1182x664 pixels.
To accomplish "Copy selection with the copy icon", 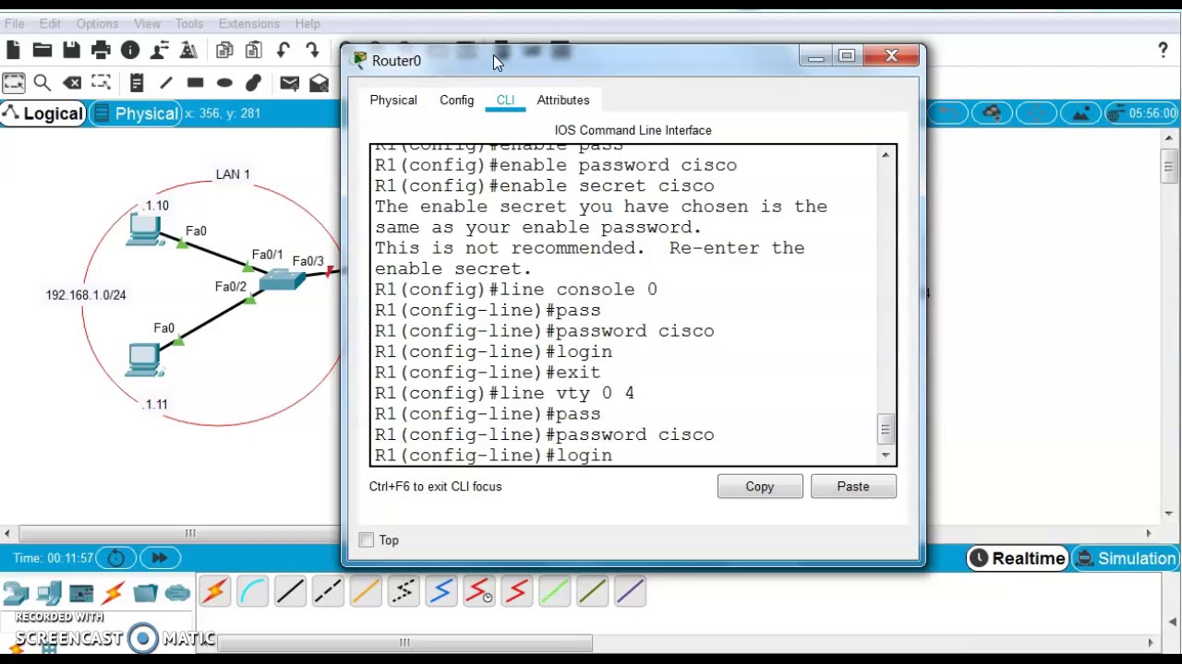I will [224, 50].
